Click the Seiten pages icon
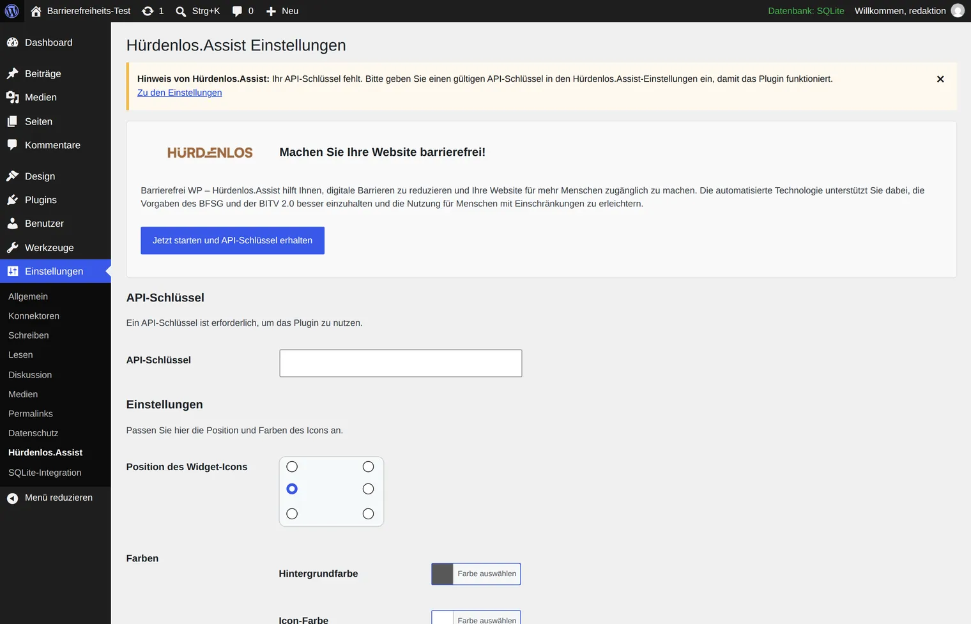971x624 pixels. click(x=12, y=121)
